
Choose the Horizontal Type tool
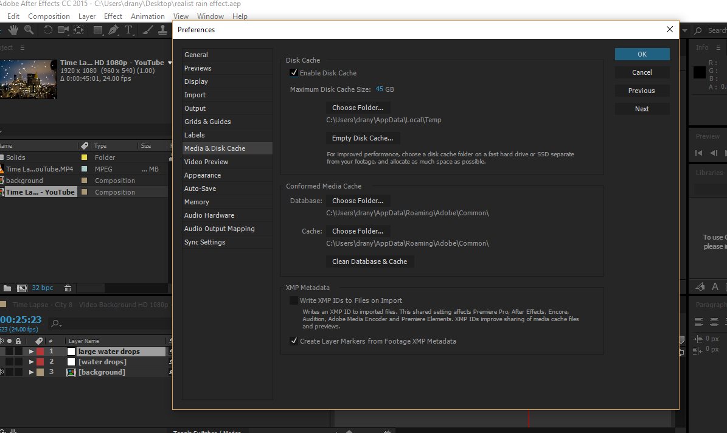[x=128, y=29]
